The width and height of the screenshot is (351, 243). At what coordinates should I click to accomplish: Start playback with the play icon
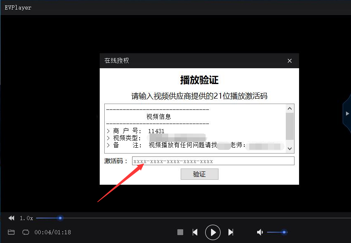point(213,232)
